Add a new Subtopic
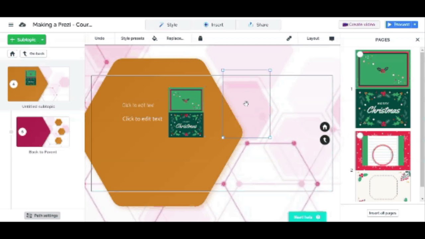 [x=23, y=40]
